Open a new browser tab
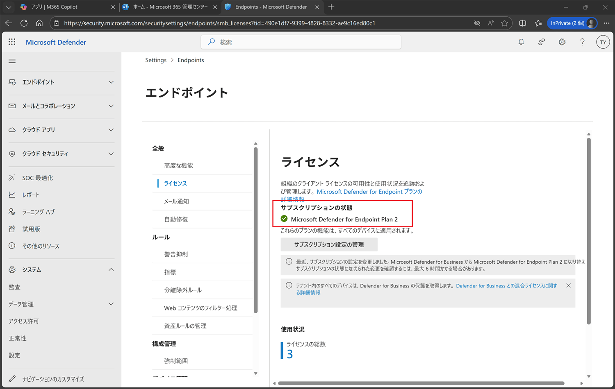 coord(331,7)
